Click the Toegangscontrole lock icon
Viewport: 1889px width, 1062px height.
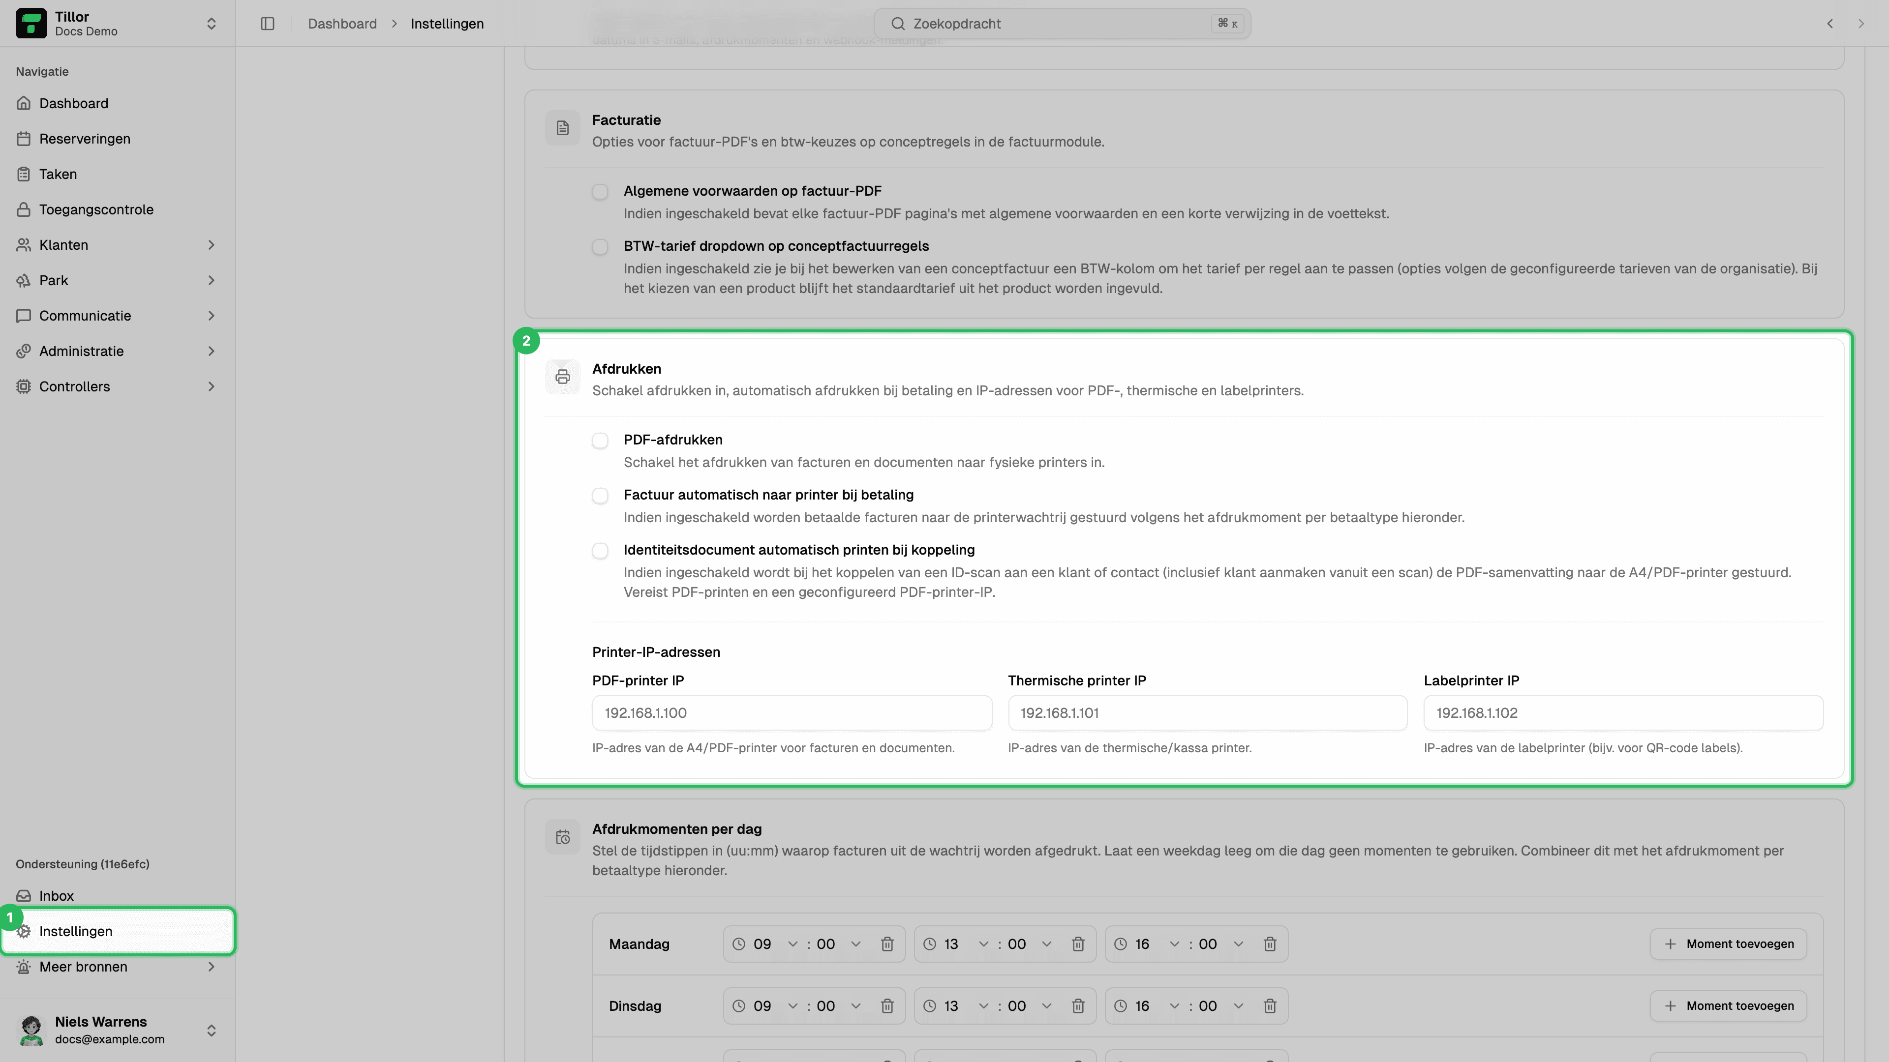pyautogui.click(x=24, y=209)
